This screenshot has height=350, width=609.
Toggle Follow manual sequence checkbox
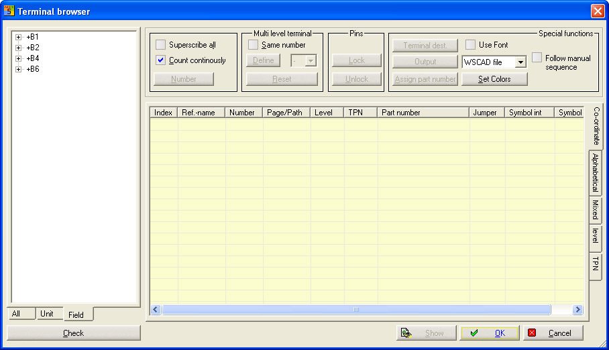pos(537,58)
